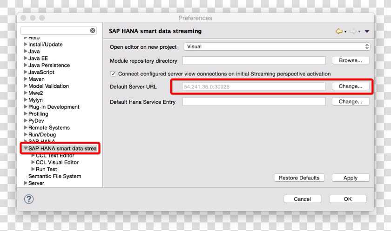The height and width of the screenshot is (231, 391).
Task: Go back with the yellow arrow
Action: point(339,31)
